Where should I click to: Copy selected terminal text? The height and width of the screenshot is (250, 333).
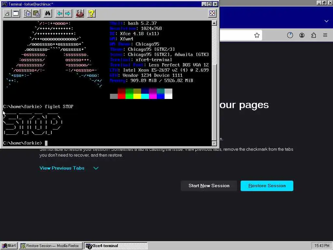click(27, 14)
